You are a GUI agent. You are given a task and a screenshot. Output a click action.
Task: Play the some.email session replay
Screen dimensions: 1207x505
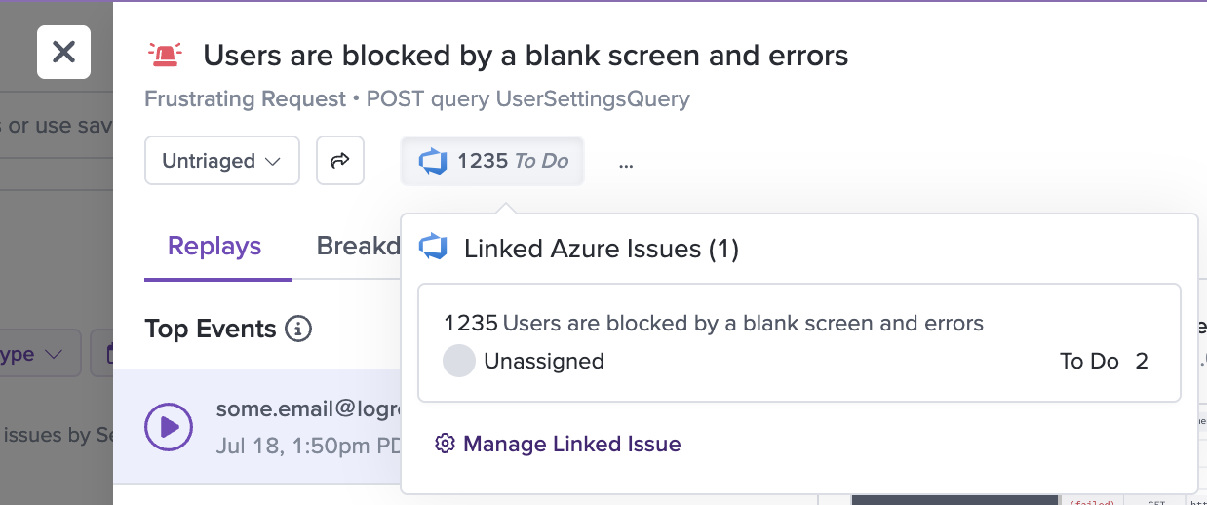(169, 426)
